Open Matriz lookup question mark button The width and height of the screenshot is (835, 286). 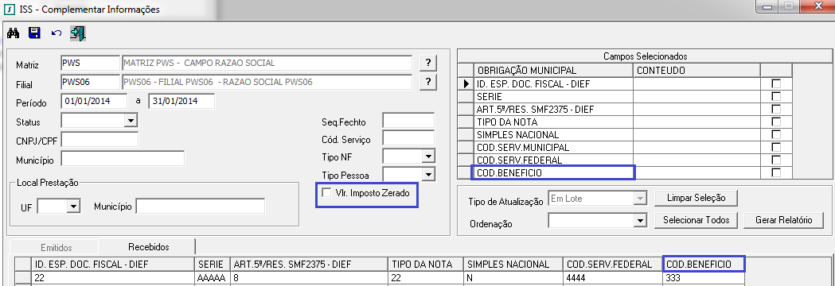click(x=427, y=63)
